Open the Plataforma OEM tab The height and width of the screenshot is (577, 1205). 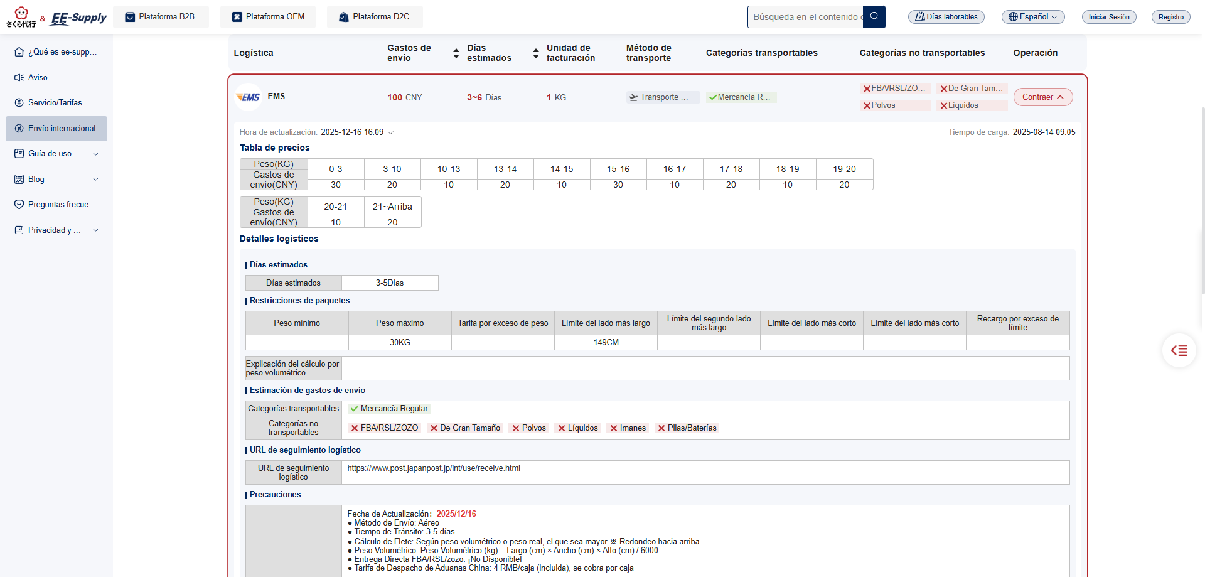coord(268,17)
